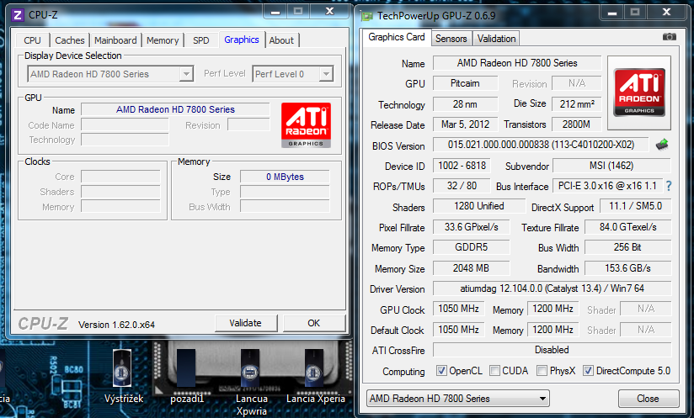Toggle the DirectCompute 5.0 checkbox
694x418 pixels.
[x=588, y=371]
